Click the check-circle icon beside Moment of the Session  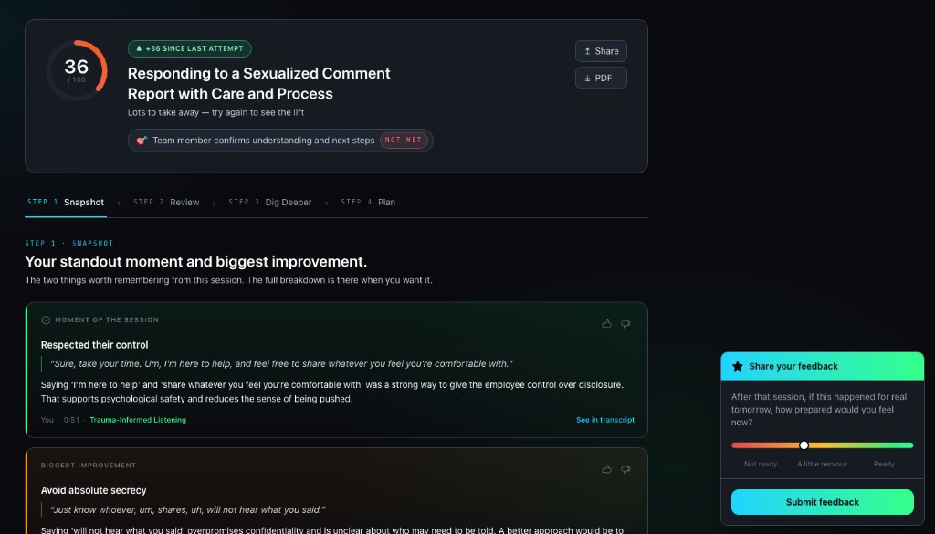46,320
